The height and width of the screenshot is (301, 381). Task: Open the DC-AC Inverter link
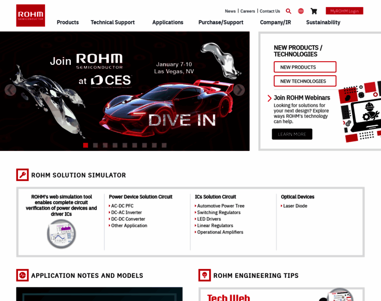click(126, 213)
